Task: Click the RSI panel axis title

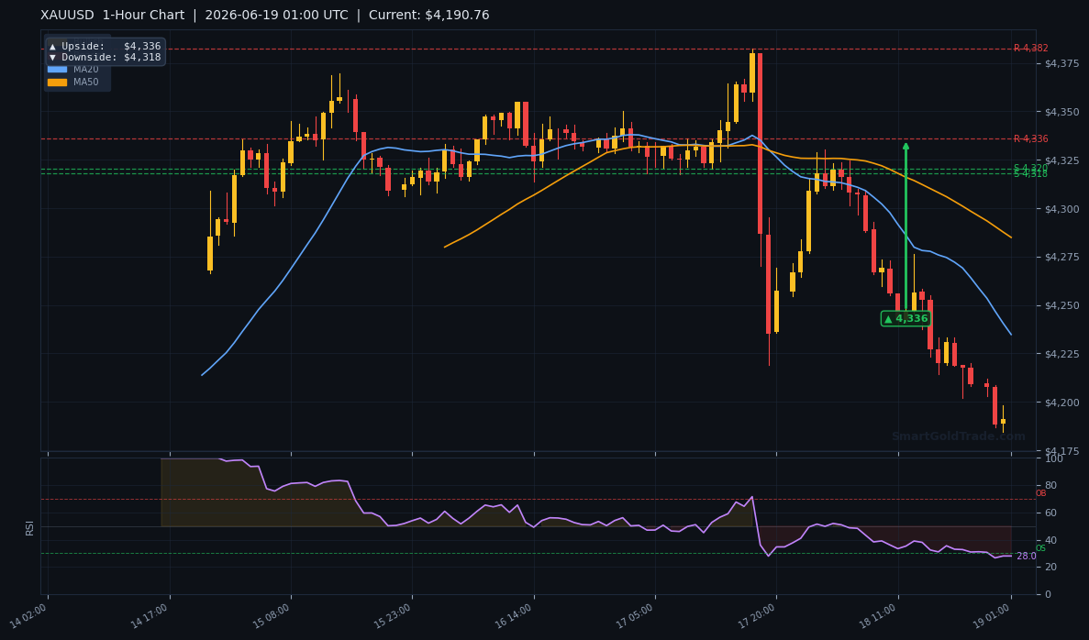Action: click(x=30, y=527)
